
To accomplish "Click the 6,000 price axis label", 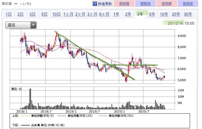I will tap(182, 69).
